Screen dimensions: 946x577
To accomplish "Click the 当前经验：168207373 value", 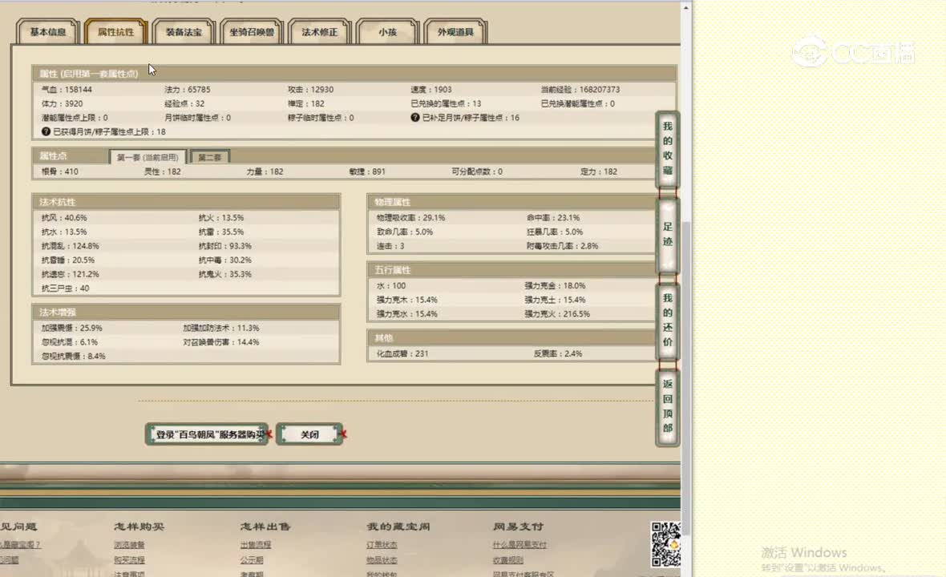I will pos(580,89).
